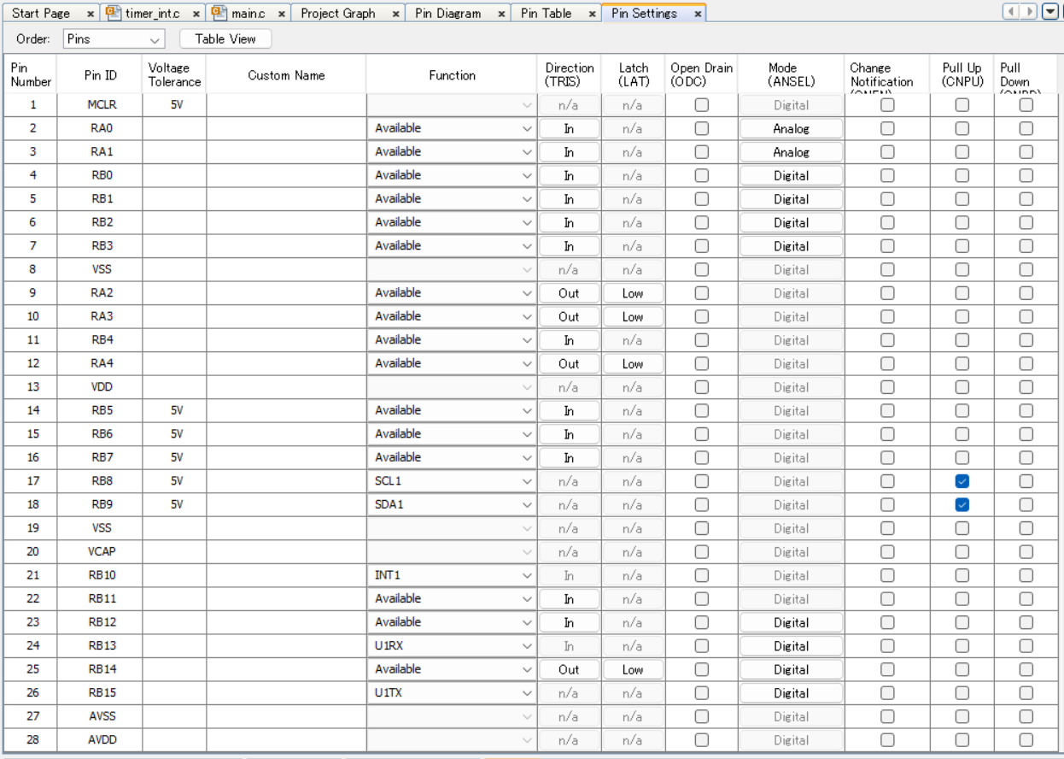Uncheck Pull Up for pin RB9

pyautogui.click(x=962, y=504)
